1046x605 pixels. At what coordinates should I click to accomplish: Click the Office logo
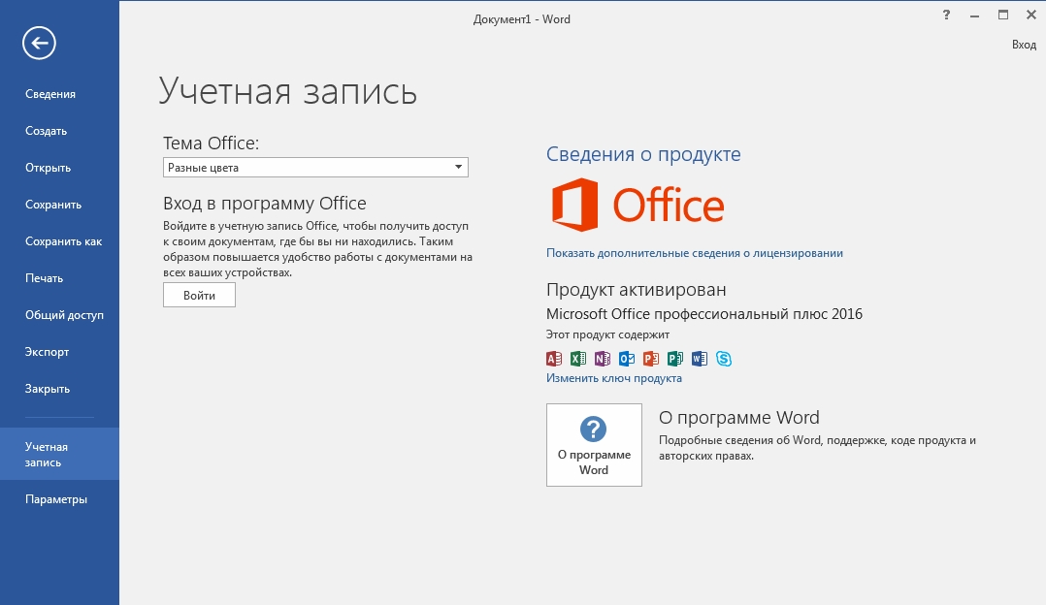637,205
